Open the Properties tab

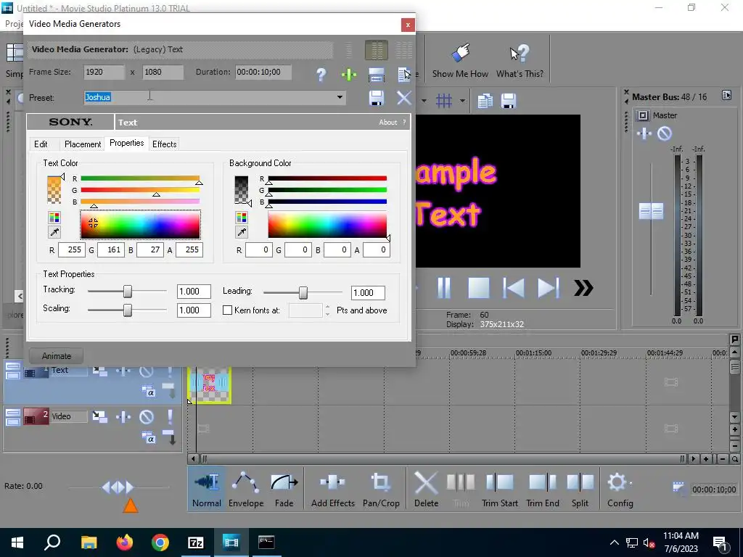126,143
